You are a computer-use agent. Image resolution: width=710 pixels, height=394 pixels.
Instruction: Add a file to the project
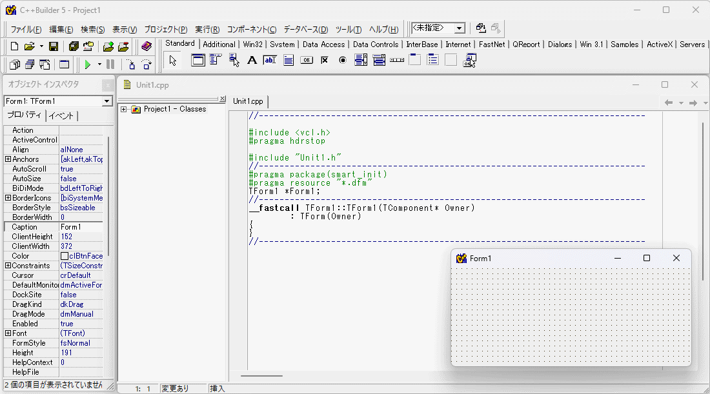point(108,46)
